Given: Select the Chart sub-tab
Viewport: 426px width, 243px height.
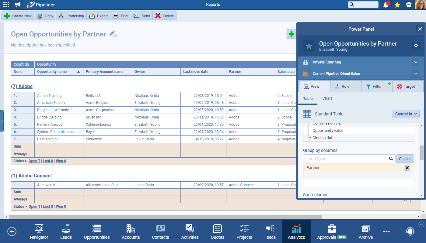Looking at the screenshot, I should [327, 98].
